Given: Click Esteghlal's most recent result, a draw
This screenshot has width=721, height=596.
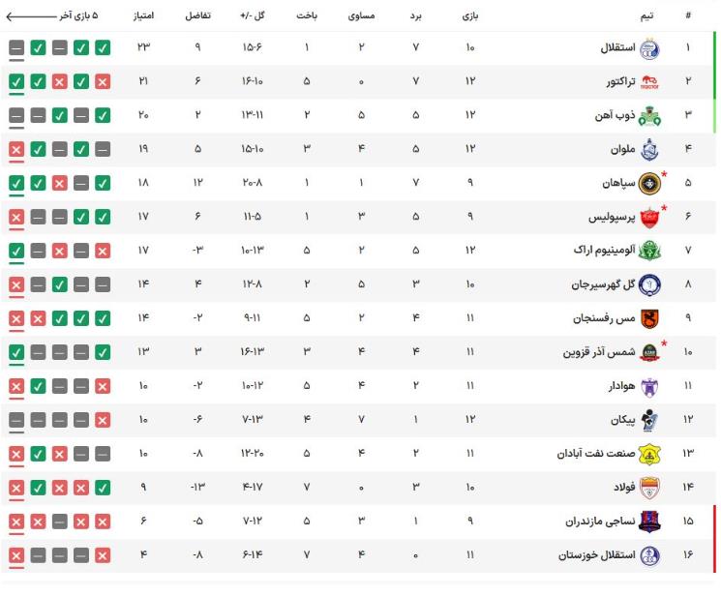Looking at the screenshot, I should [16, 47].
